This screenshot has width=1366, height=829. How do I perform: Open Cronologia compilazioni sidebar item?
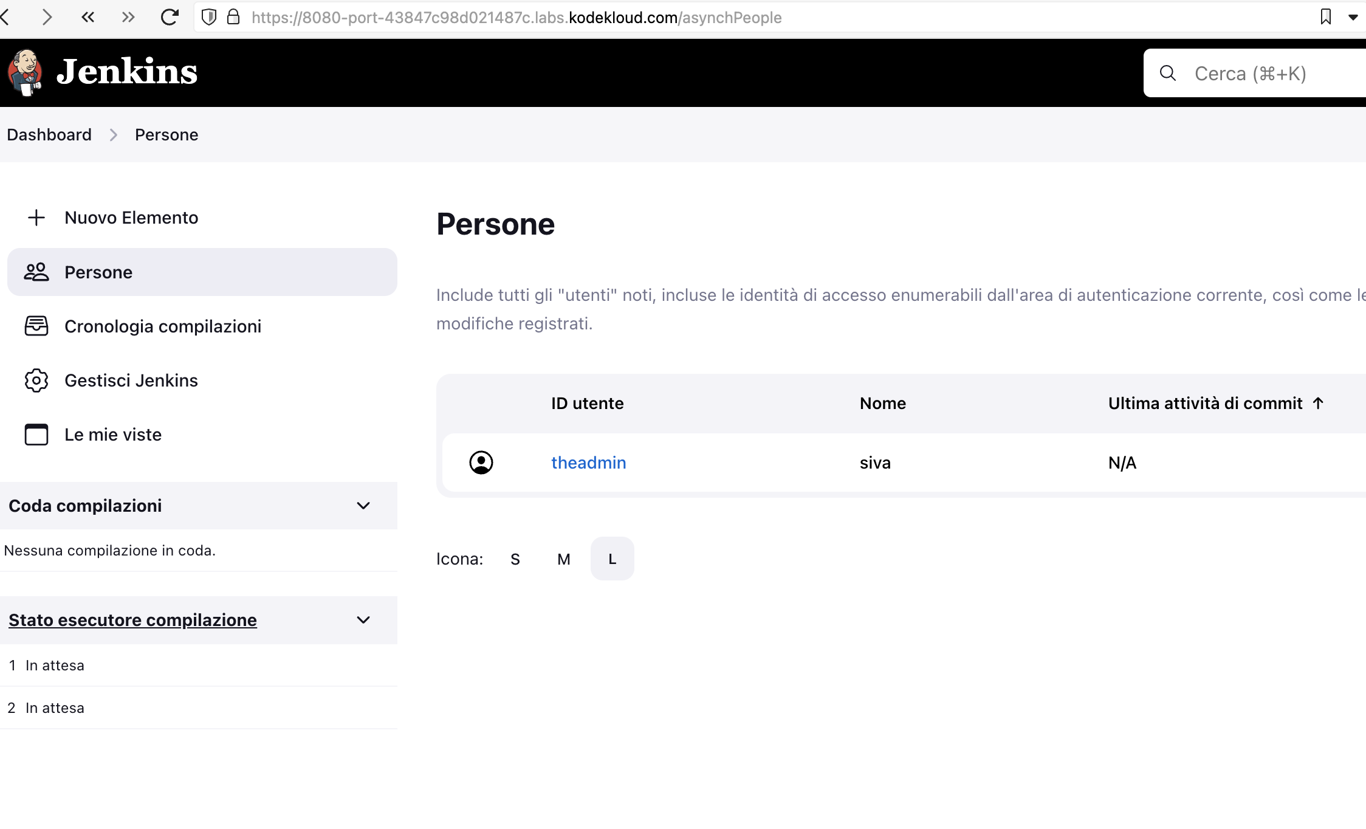[163, 326]
